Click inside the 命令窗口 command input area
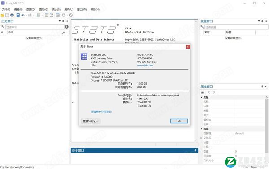This screenshot has width=269, height=169. (134, 158)
